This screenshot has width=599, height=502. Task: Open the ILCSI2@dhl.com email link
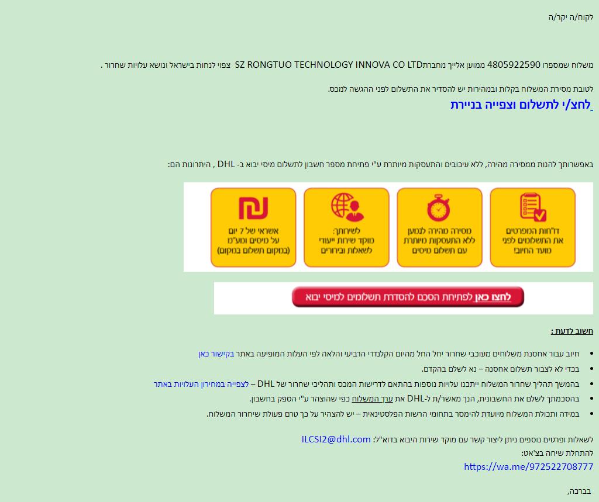coord(336,439)
